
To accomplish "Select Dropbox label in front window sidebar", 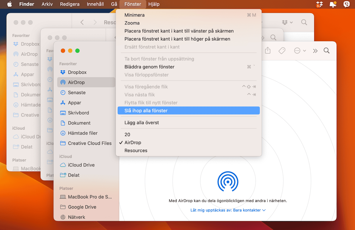I will point(77,72).
